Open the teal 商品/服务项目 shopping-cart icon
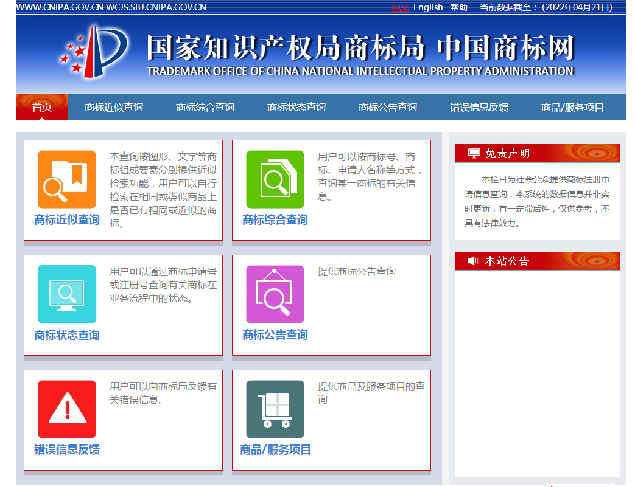 pyautogui.click(x=275, y=409)
